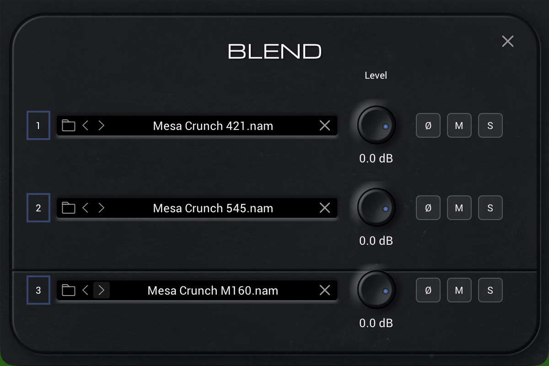Click the Mesa Crunch 421.nam file name
Image resolution: width=549 pixels, height=366 pixels.
pos(213,126)
